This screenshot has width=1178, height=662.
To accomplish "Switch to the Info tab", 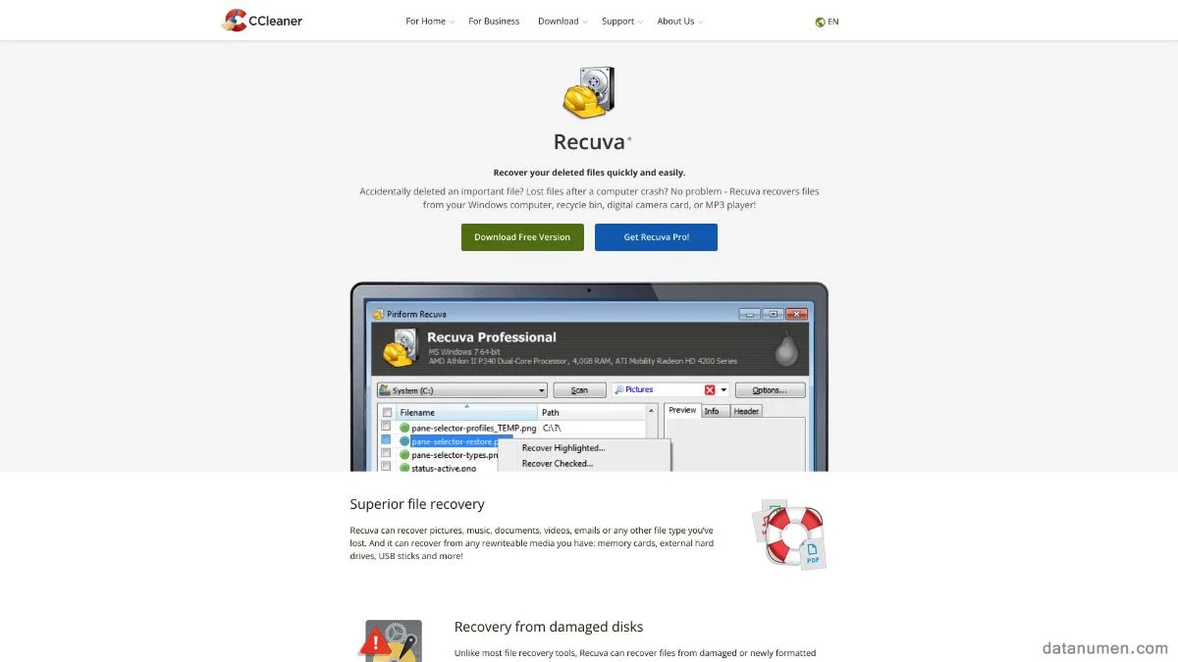I will (x=712, y=411).
